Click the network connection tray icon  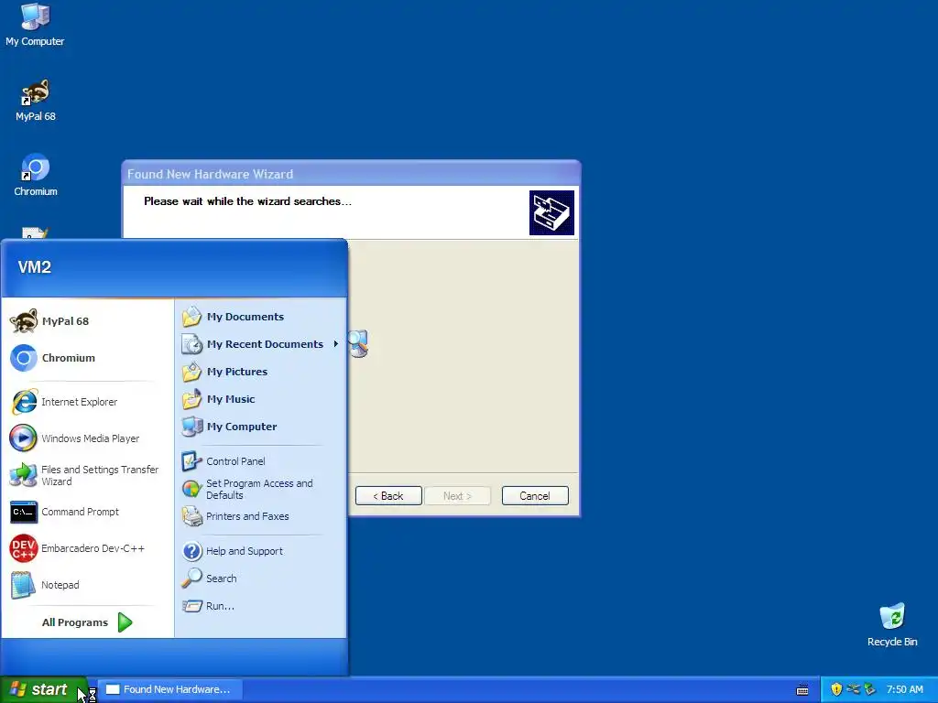[x=853, y=689]
